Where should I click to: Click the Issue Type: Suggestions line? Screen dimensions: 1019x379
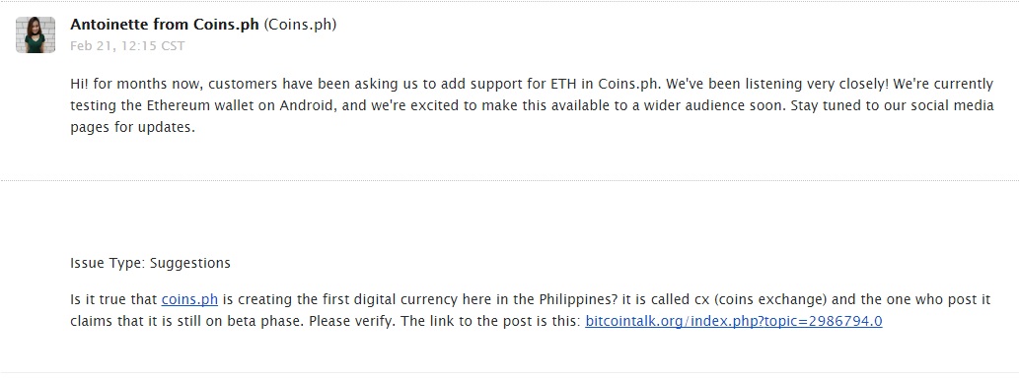pos(150,264)
